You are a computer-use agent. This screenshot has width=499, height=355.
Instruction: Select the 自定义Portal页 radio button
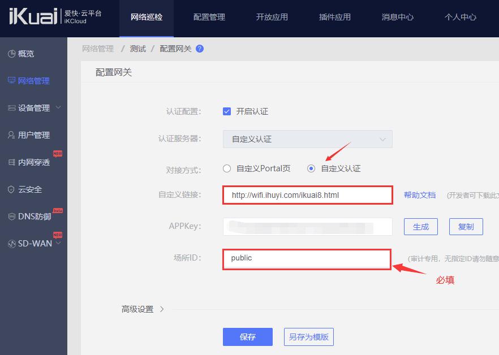tap(226, 168)
